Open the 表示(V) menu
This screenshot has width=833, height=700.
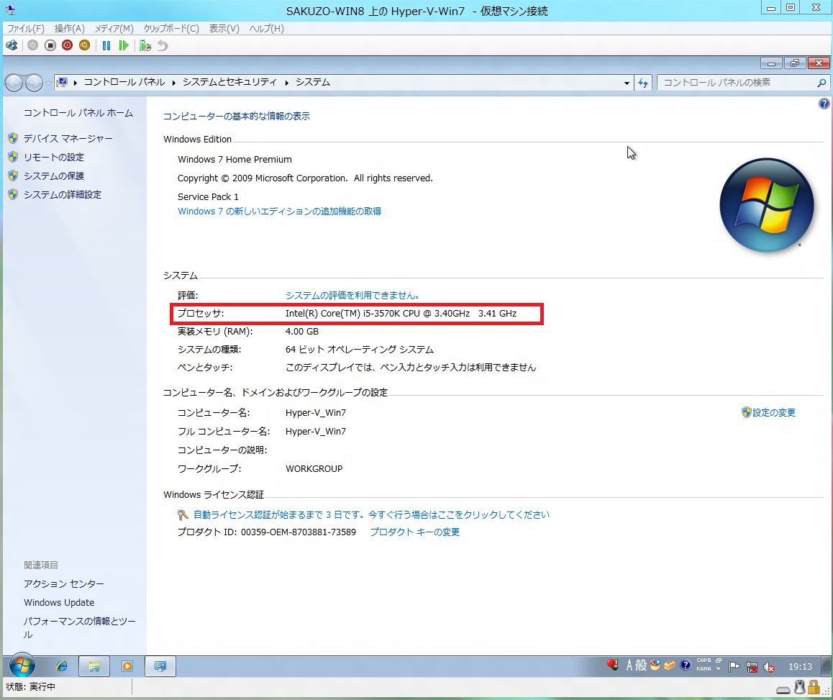(x=224, y=29)
